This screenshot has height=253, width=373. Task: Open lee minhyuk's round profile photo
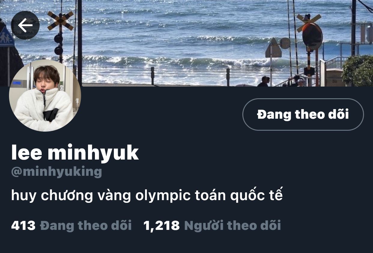(45, 96)
